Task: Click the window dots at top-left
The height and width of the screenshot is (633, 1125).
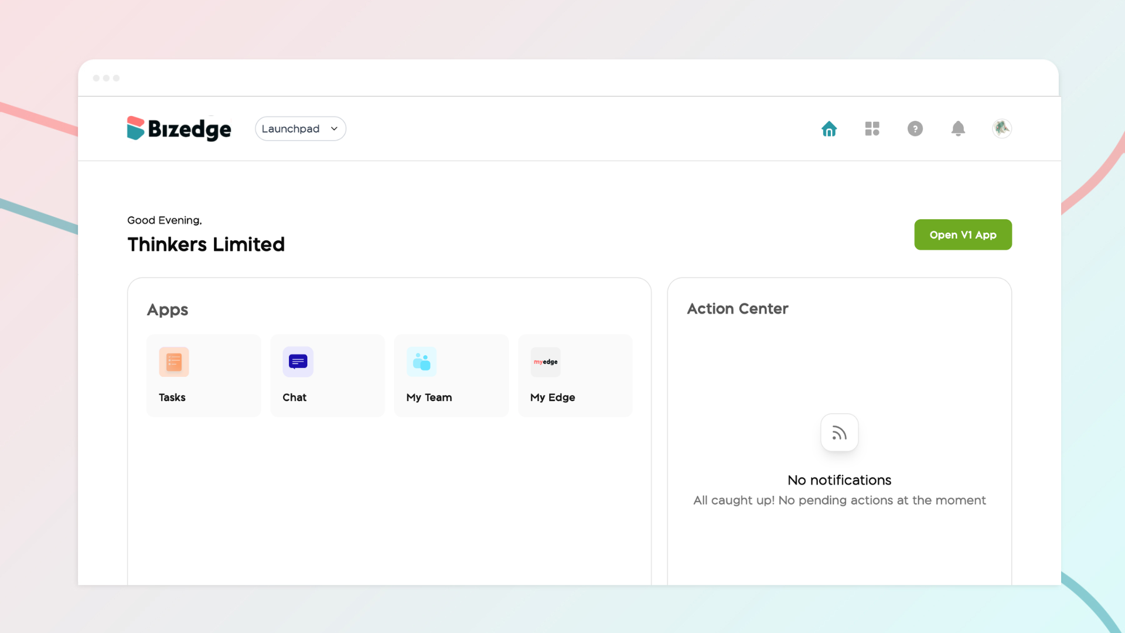Action: [106, 78]
